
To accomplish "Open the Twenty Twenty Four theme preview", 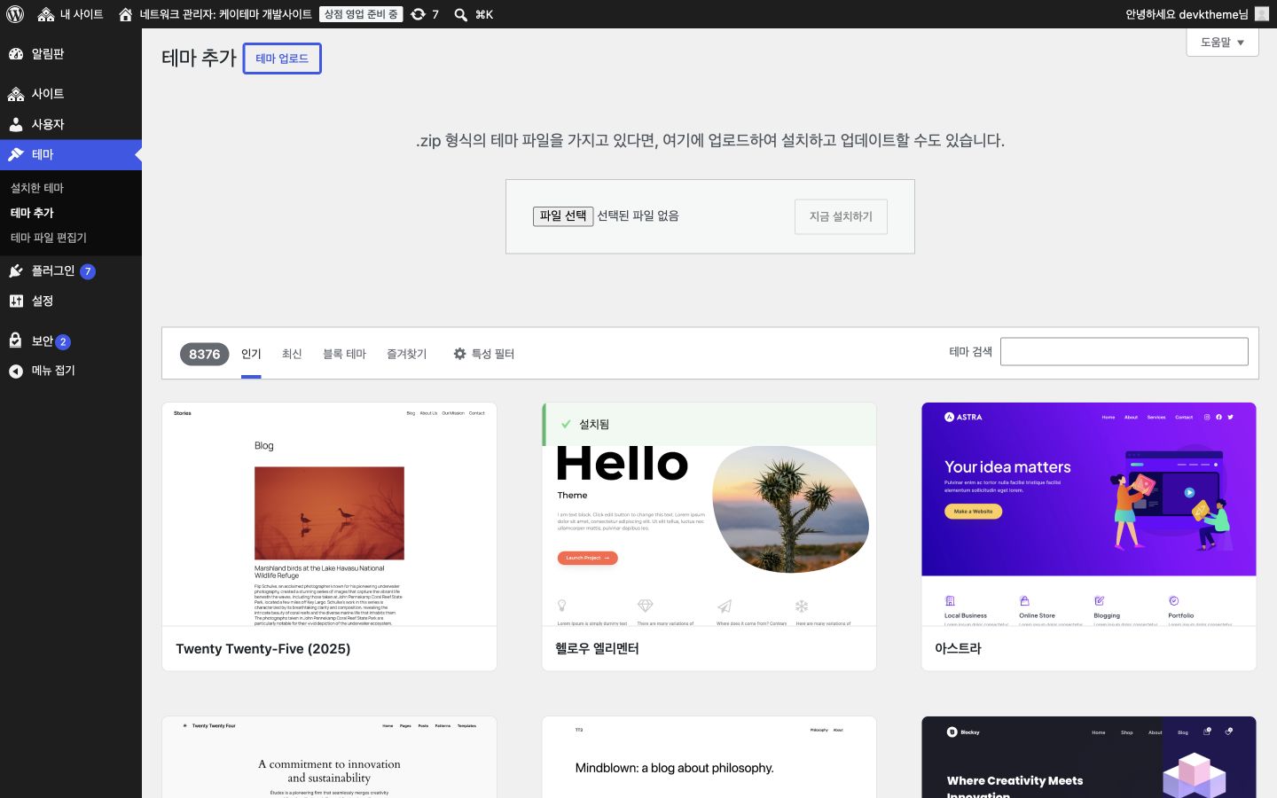I will click(x=329, y=757).
